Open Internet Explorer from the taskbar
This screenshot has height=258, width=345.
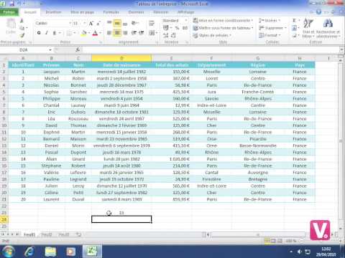pos(29,252)
